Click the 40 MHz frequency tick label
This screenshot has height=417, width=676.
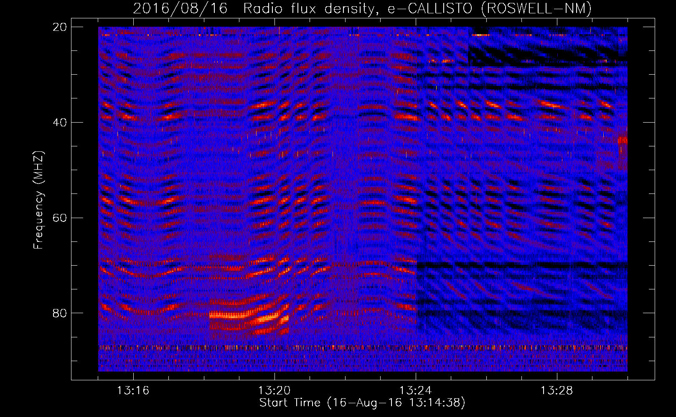[60, 123]
